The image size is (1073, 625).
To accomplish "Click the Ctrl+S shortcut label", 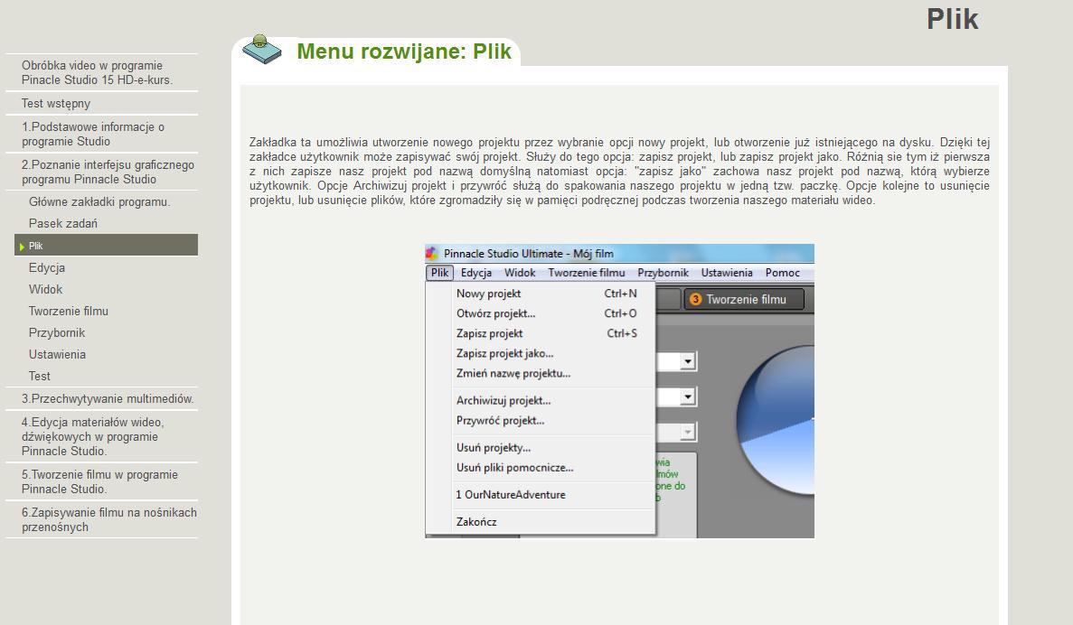I will coord(621,333).
